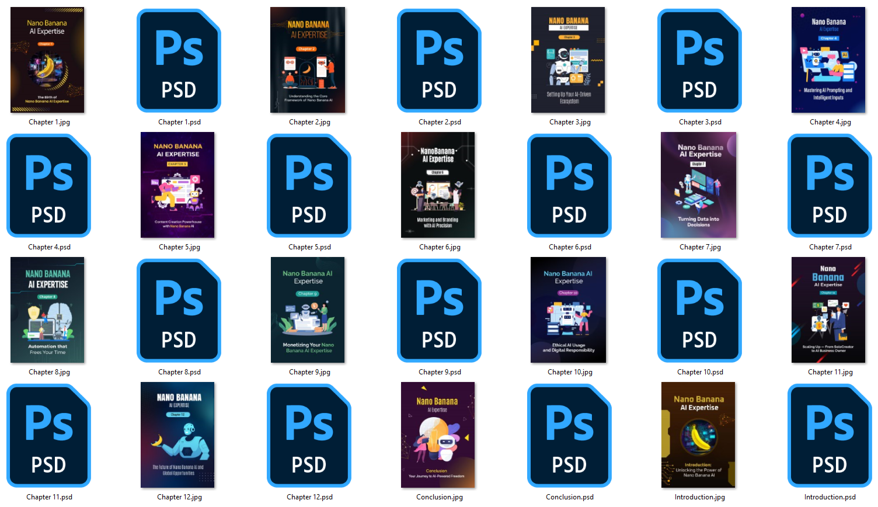Select the Conclusion.jpg cover thumbnail
878x507 pixels.
coord(438,435)
